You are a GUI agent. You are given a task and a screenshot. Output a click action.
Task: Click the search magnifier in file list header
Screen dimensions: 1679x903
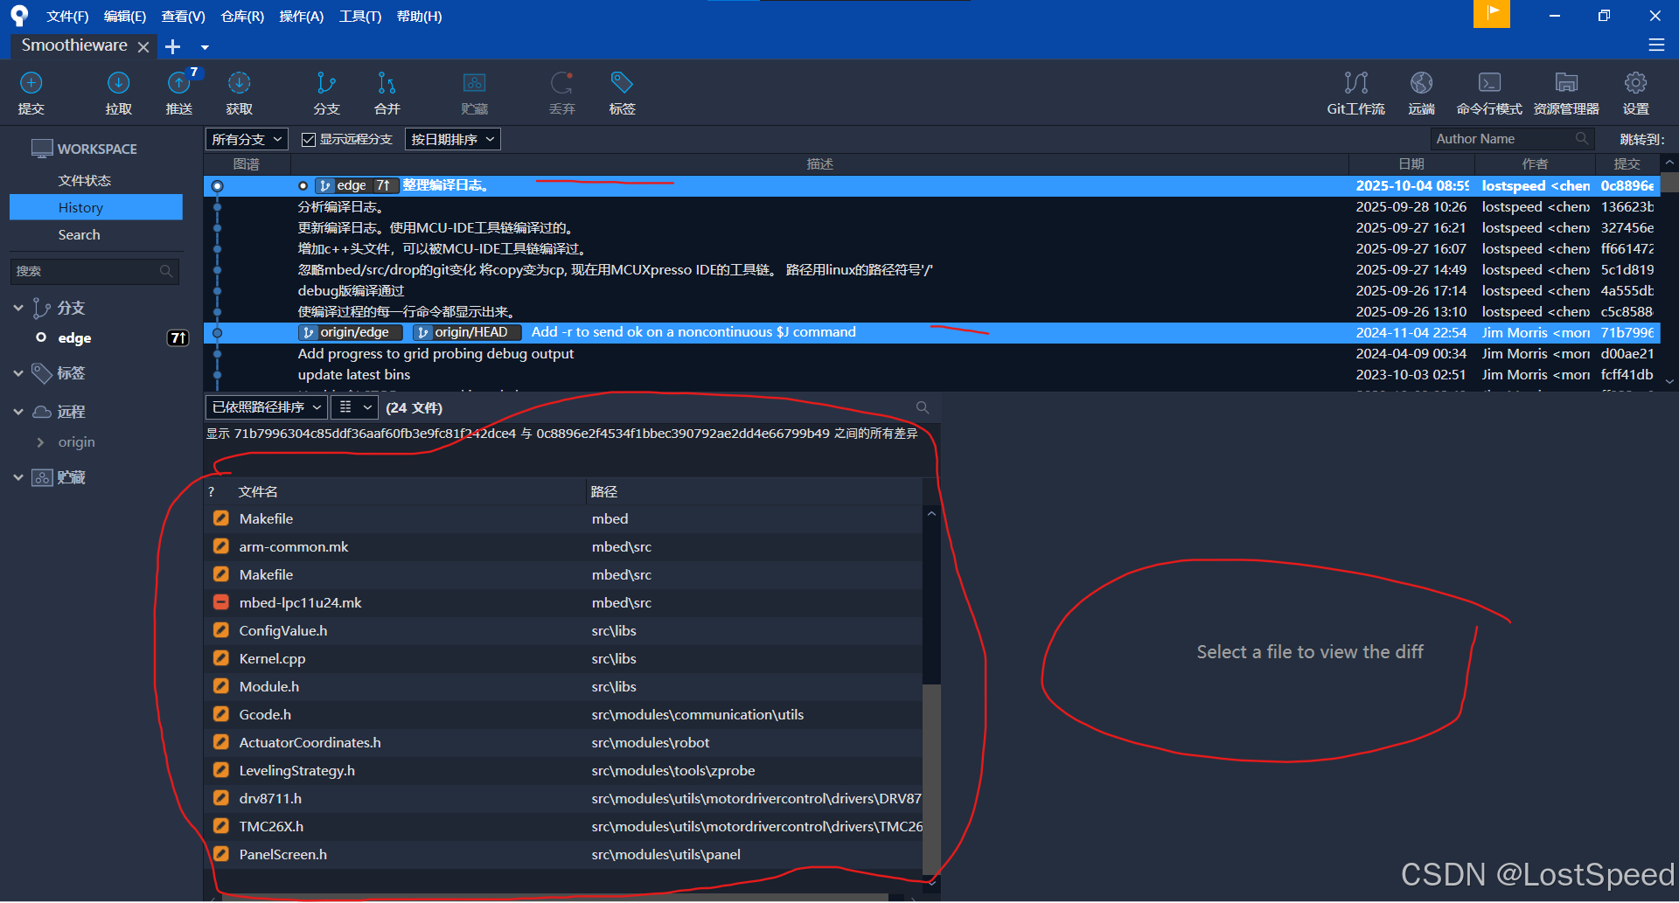click(923, 407)
